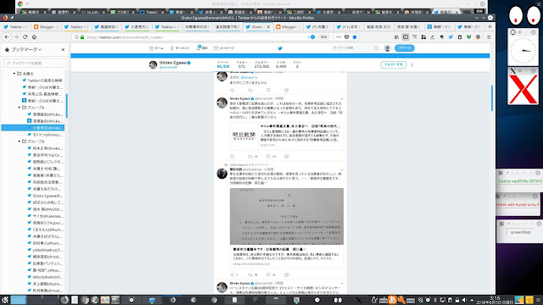This screenshot has width=543, height=305.
Task: Collapse the 弁護士 bookmark folder
Action: [x=14, y=74]
